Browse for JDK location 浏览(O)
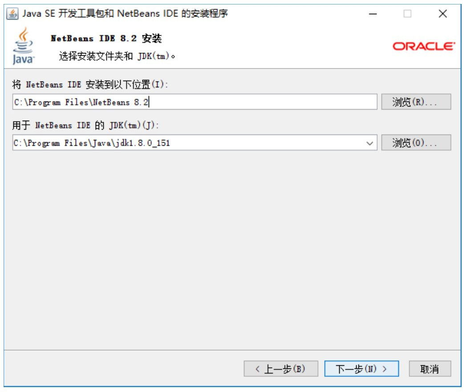Viewport: 467px width, 392px height. point(416,143)
